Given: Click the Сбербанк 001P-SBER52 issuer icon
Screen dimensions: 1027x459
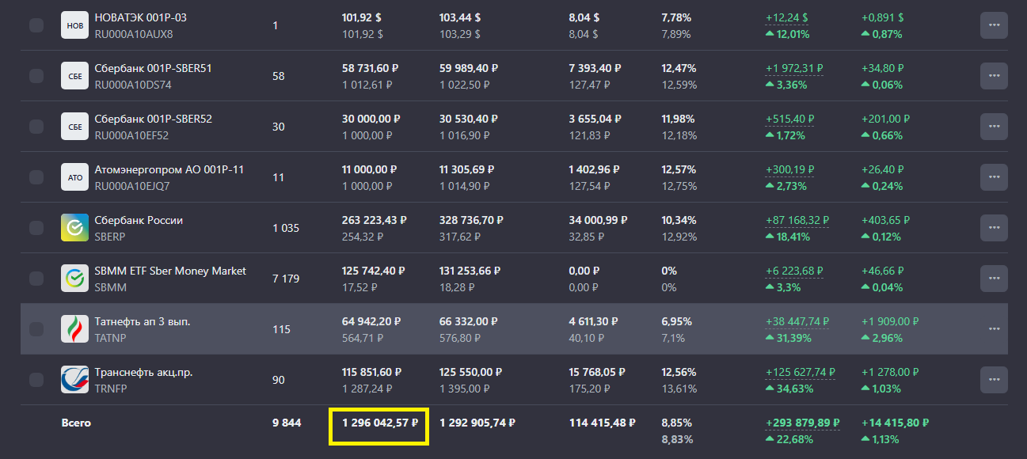Looking at the screenshot, I should coord(75,127).
